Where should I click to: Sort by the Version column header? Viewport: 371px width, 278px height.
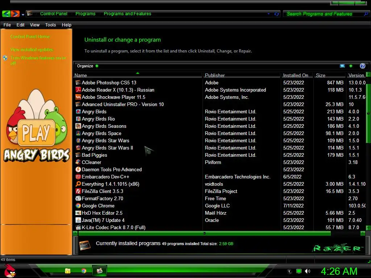point(356,75)
